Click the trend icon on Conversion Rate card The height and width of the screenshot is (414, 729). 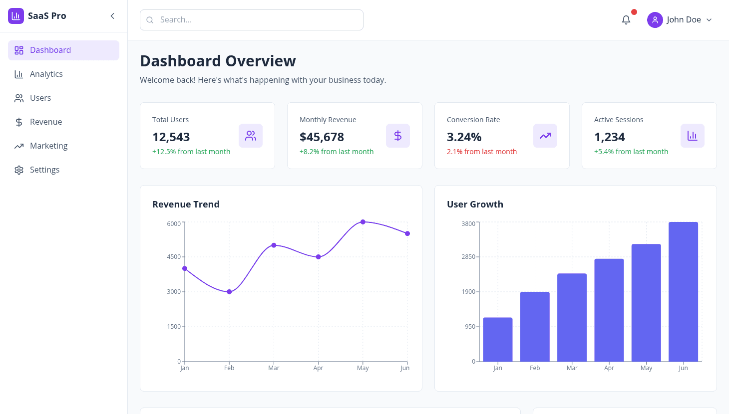545,135
